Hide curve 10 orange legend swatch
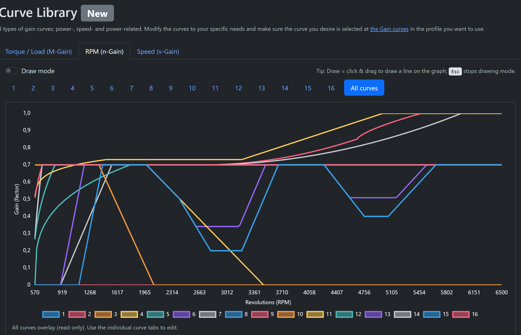 coord(286,314)
